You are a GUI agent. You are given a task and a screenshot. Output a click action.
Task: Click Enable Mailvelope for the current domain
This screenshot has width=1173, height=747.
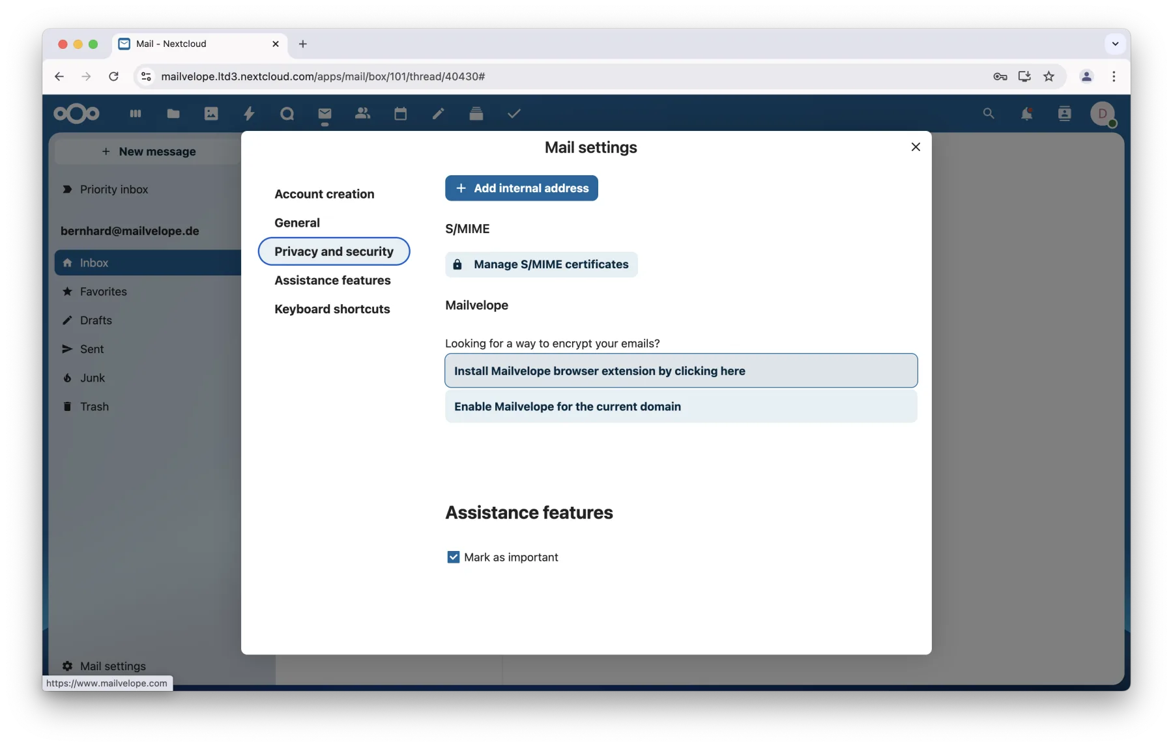681,407
